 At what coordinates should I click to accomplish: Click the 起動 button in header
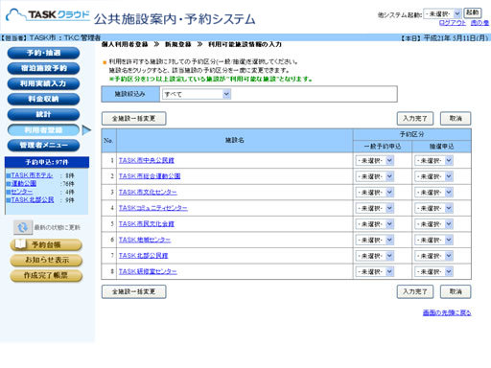point(473,12)
